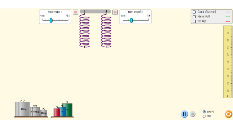The width and height of the screenshot is (233, 128).
Task: Pause the simulation
Action: tap(184, 114)
